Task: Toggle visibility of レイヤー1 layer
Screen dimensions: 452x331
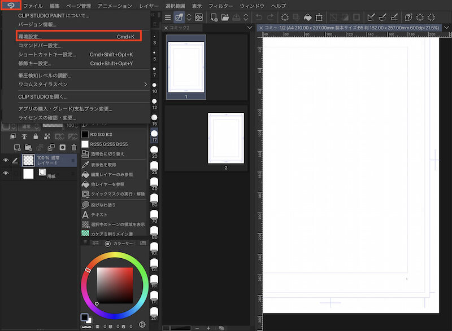Action: (6, 160)
